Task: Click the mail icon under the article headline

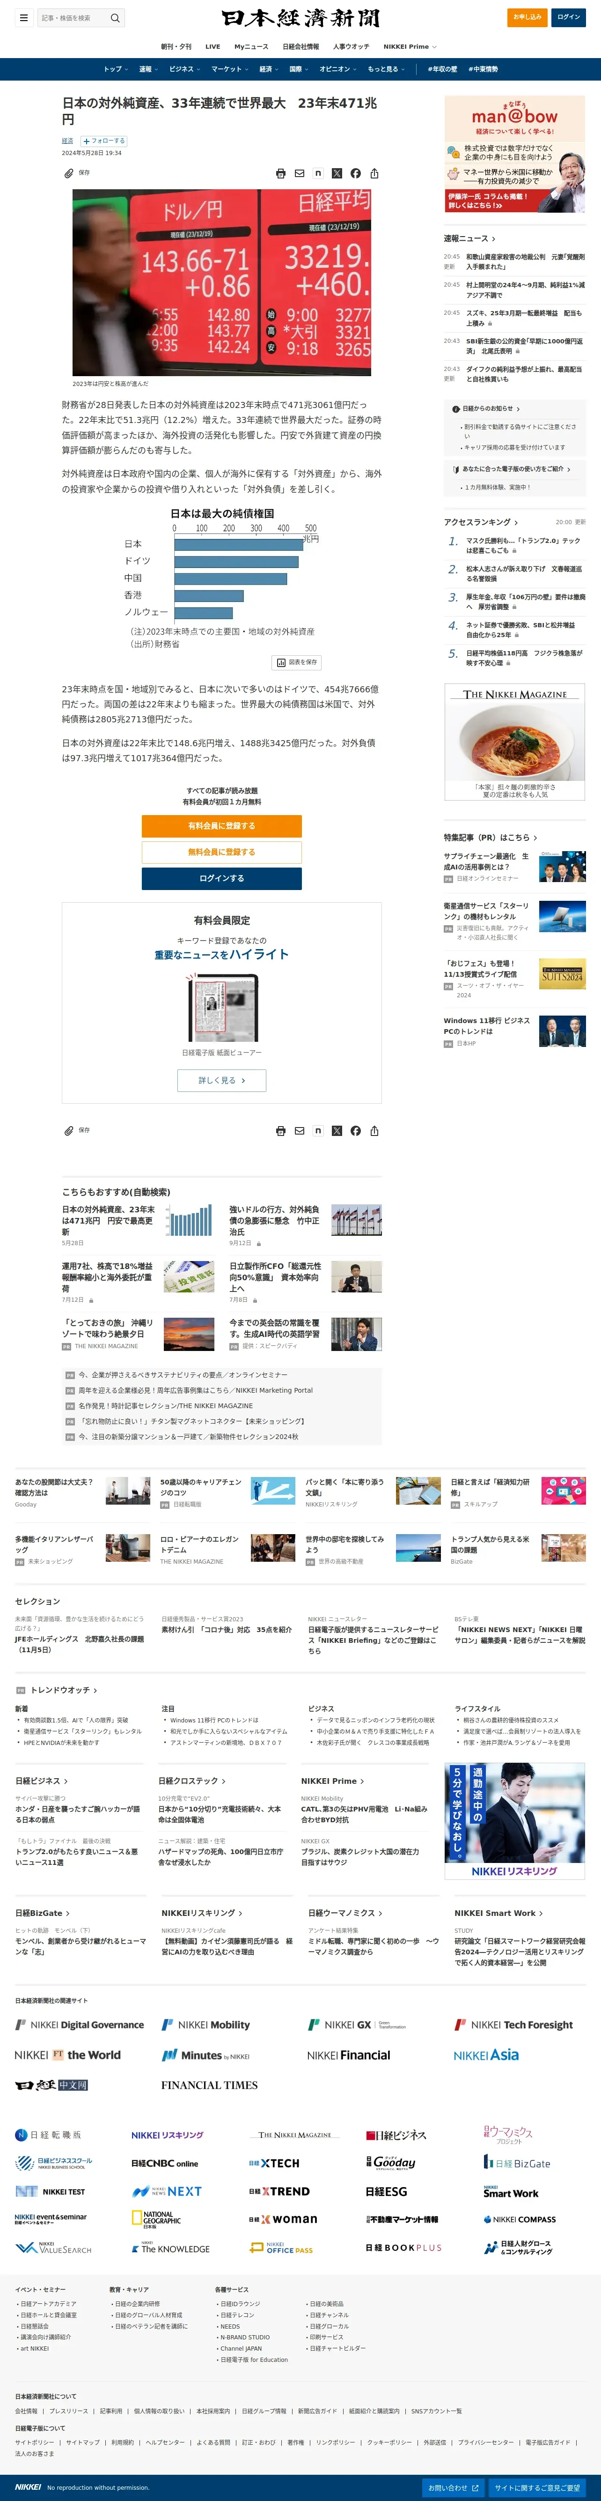Action: [x=300, y=174]
